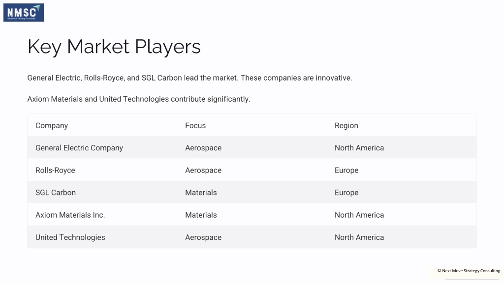
Task: Click Aerospace focus in General Electric row
Action: point(203,148)
